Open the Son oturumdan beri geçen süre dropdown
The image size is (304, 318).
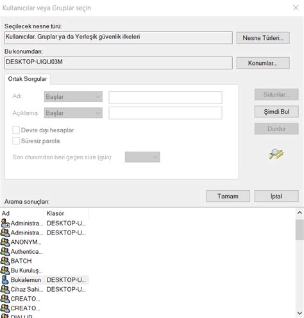coord(142,157)
